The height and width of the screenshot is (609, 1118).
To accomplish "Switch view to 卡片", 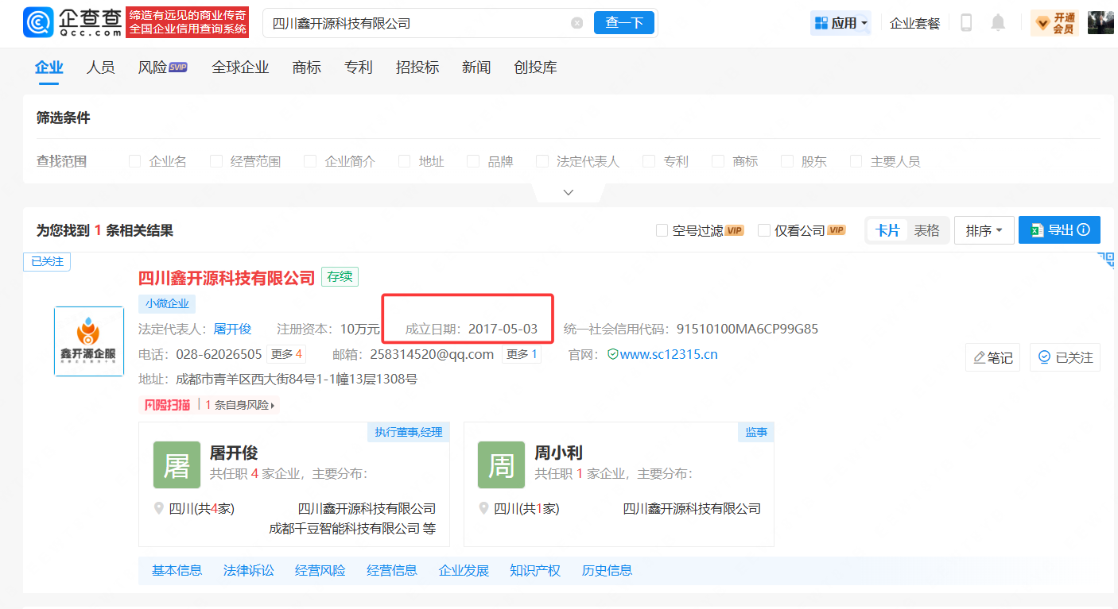I will pyautogui.click(x=887, y=230).
